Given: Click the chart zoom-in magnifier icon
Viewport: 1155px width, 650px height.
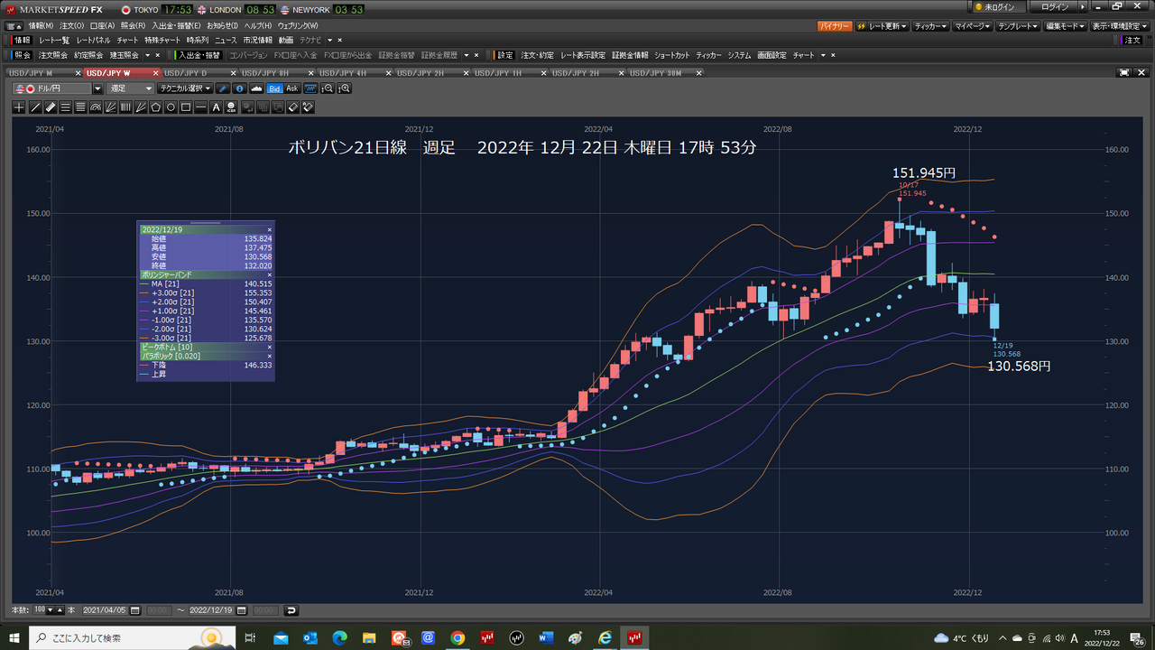Looking at the screenshot, I should tap(343, 88).
